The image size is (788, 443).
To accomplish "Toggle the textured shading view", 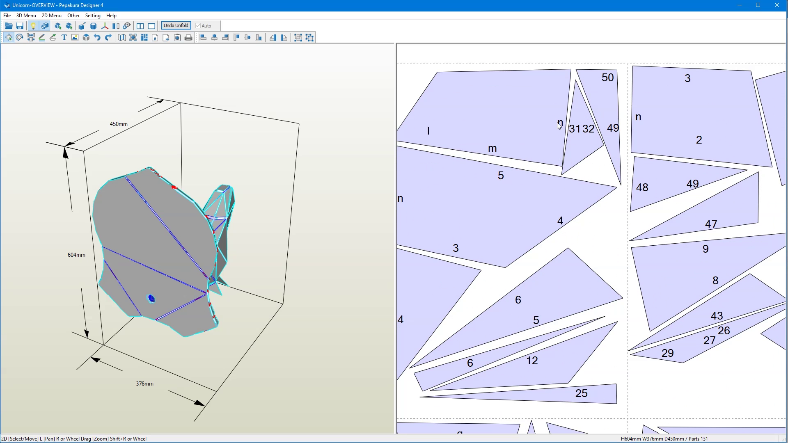I will (44, 25).
